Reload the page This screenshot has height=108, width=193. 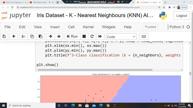[x=12, y=7]
